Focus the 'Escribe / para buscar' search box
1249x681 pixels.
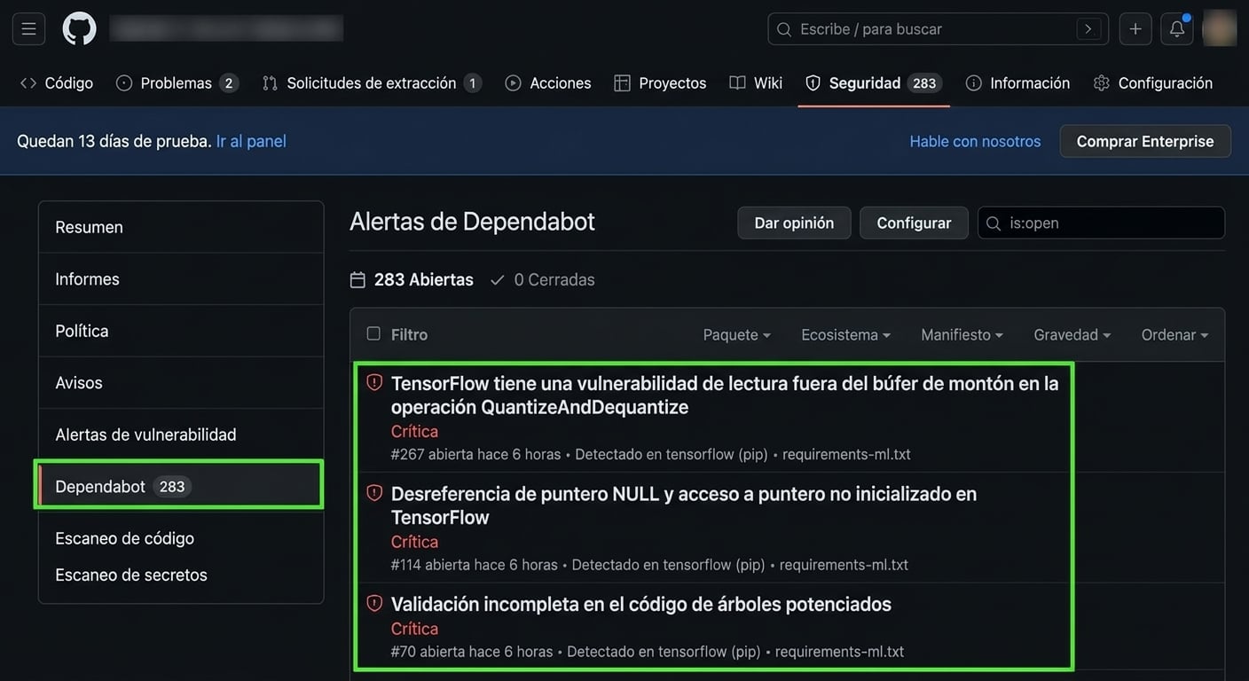(x=938, y=29)
